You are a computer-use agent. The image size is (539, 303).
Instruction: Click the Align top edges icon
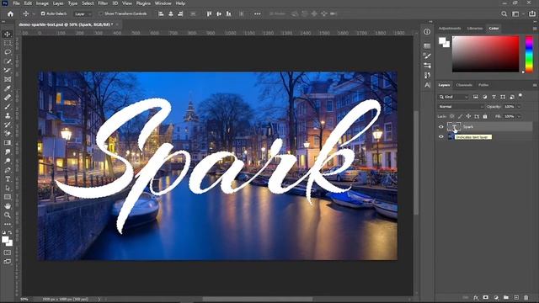tap(209, 13)
